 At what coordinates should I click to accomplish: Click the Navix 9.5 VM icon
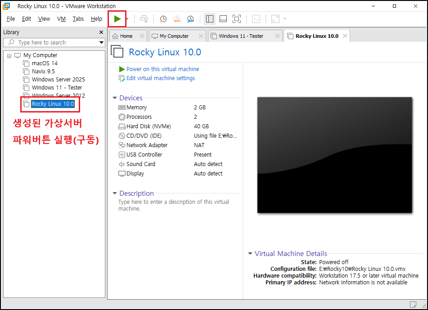[x=27, y=72]
